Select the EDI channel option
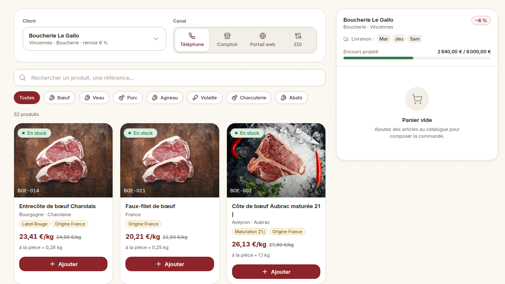Screen dimensions: 505x284 pos(298,40)
